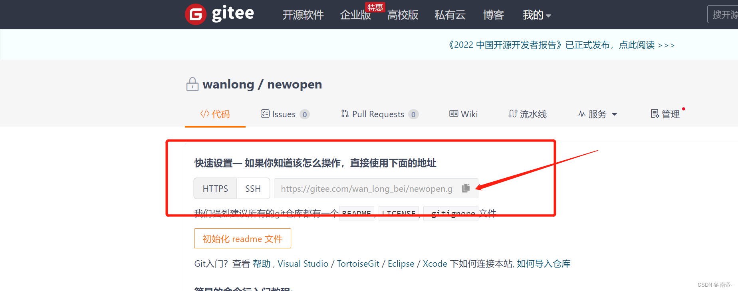The image size is (738, 291).
Task: Click the 特惠 badge on 企业版
Action: (375, 7)
